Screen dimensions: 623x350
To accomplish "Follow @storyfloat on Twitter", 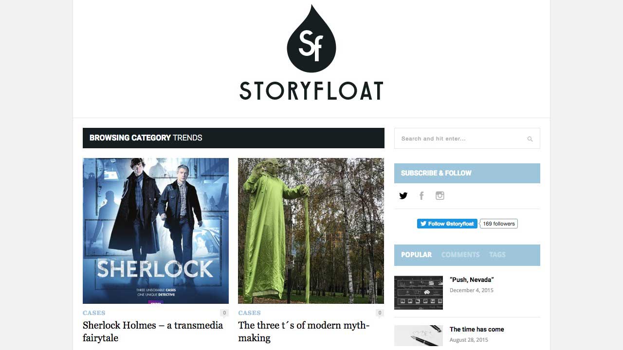I will click(447, 224).
